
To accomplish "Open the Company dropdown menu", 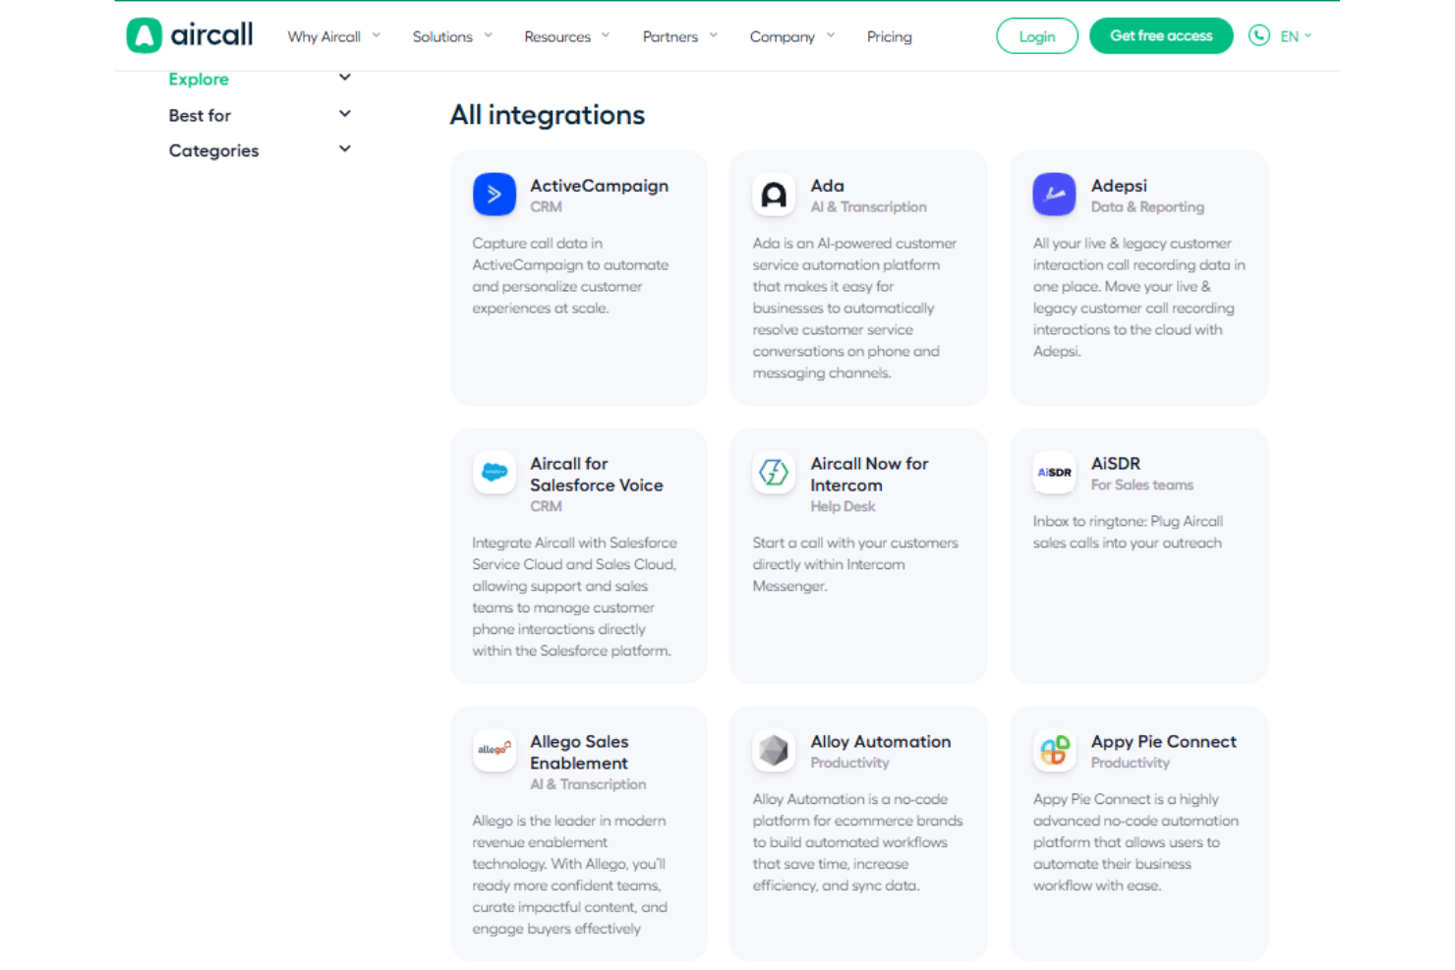I will (x=792, y=36).
